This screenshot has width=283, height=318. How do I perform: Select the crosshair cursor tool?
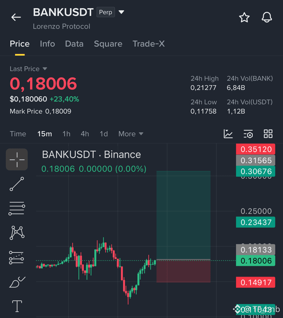pos(17,159)
